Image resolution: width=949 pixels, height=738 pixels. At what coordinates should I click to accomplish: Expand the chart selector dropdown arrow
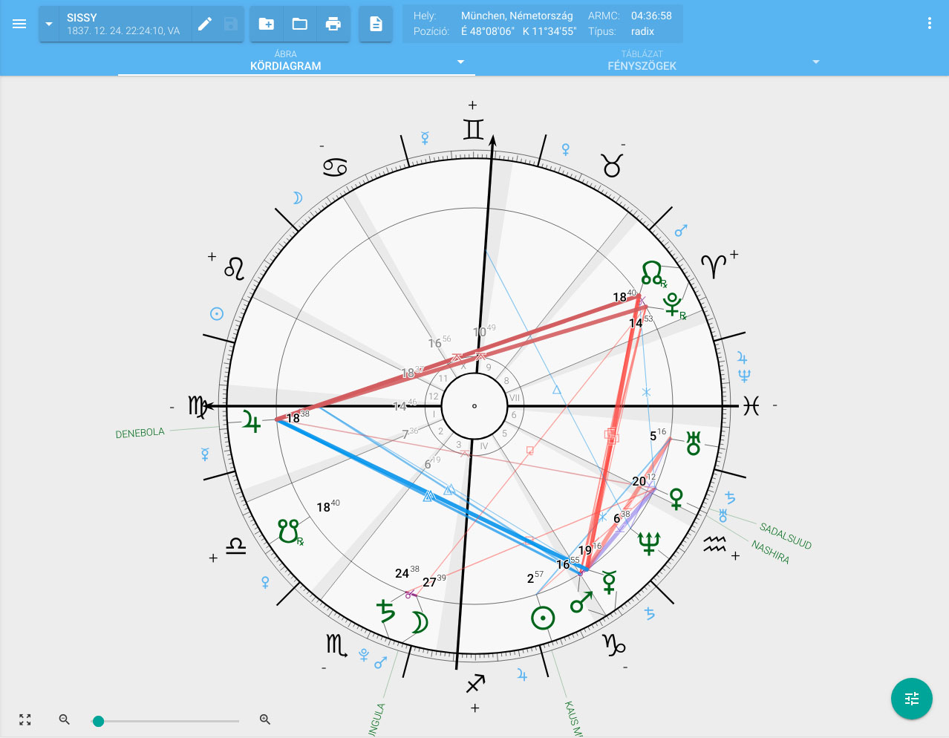(x=49, y=24)
